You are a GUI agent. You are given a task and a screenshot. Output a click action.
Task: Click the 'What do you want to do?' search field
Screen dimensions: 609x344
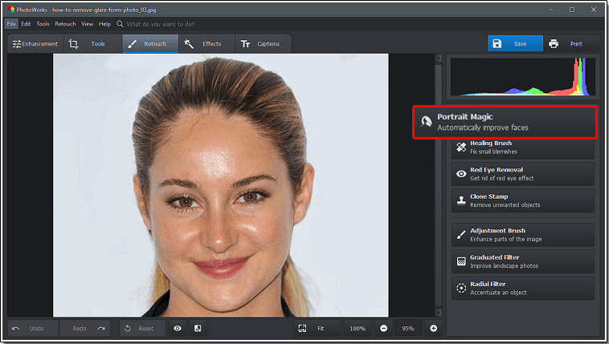pyautogui.click(x=161, y=24)
